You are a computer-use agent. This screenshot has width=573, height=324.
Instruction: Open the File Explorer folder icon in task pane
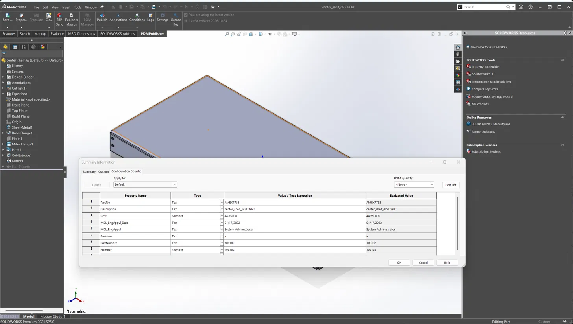tap(458, 61)
